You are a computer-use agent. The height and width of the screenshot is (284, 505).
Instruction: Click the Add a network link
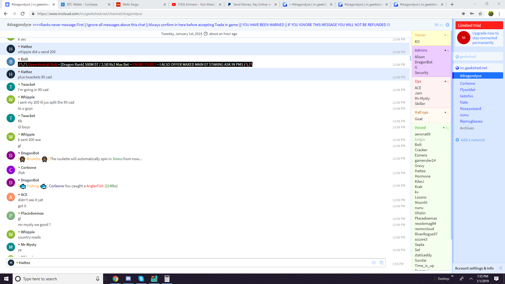click(473, 140)
